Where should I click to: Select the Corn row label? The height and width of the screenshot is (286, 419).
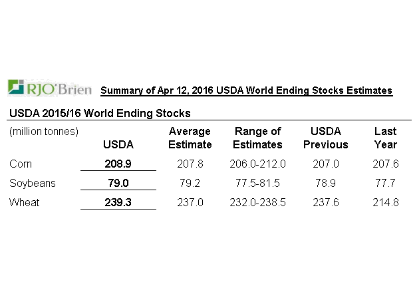[21, 163]
